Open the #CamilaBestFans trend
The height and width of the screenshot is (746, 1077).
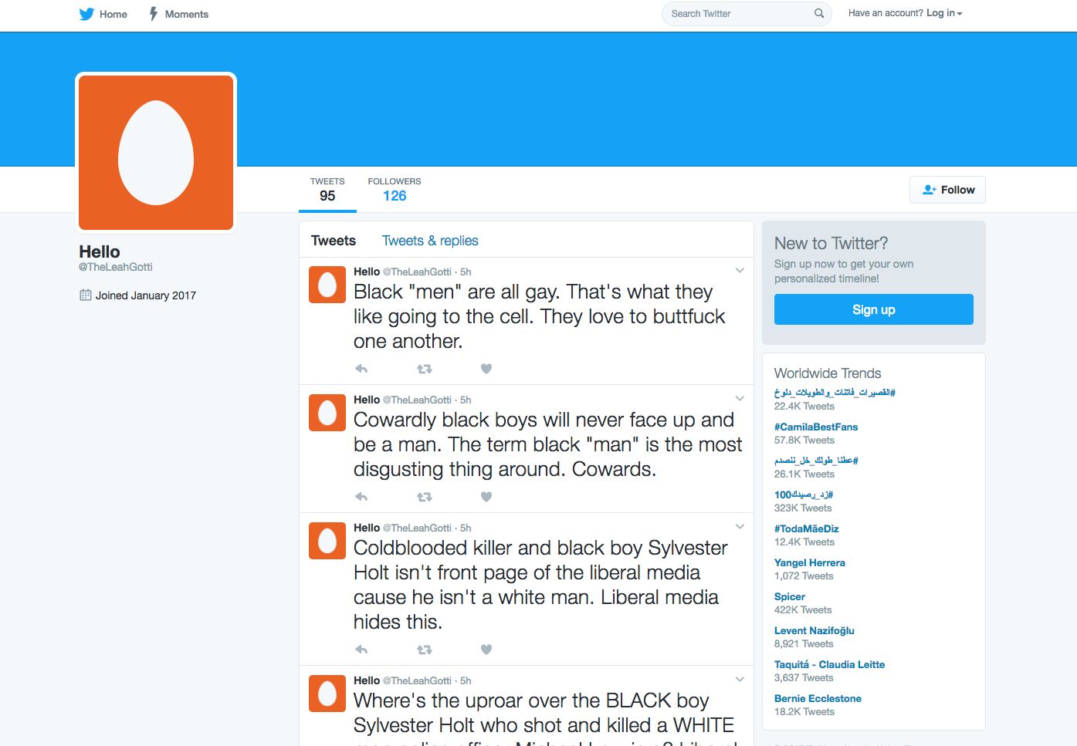tap(815, 427)
